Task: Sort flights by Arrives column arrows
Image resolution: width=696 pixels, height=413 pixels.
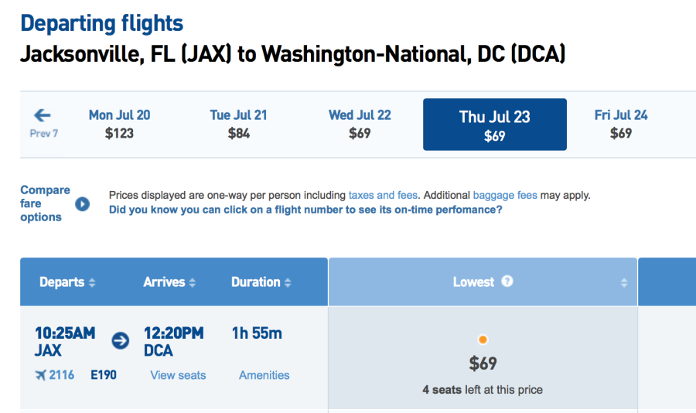Action: point(193,282)
